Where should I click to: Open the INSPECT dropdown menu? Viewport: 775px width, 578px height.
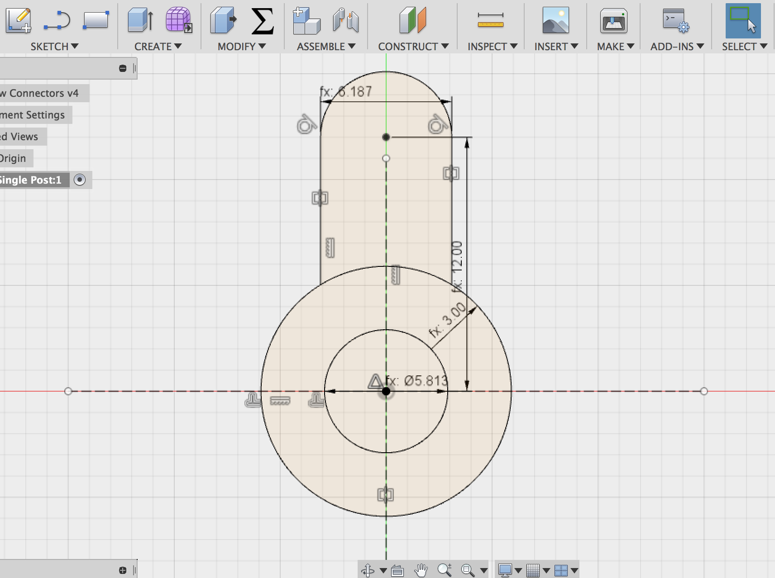tap(493, 47)
